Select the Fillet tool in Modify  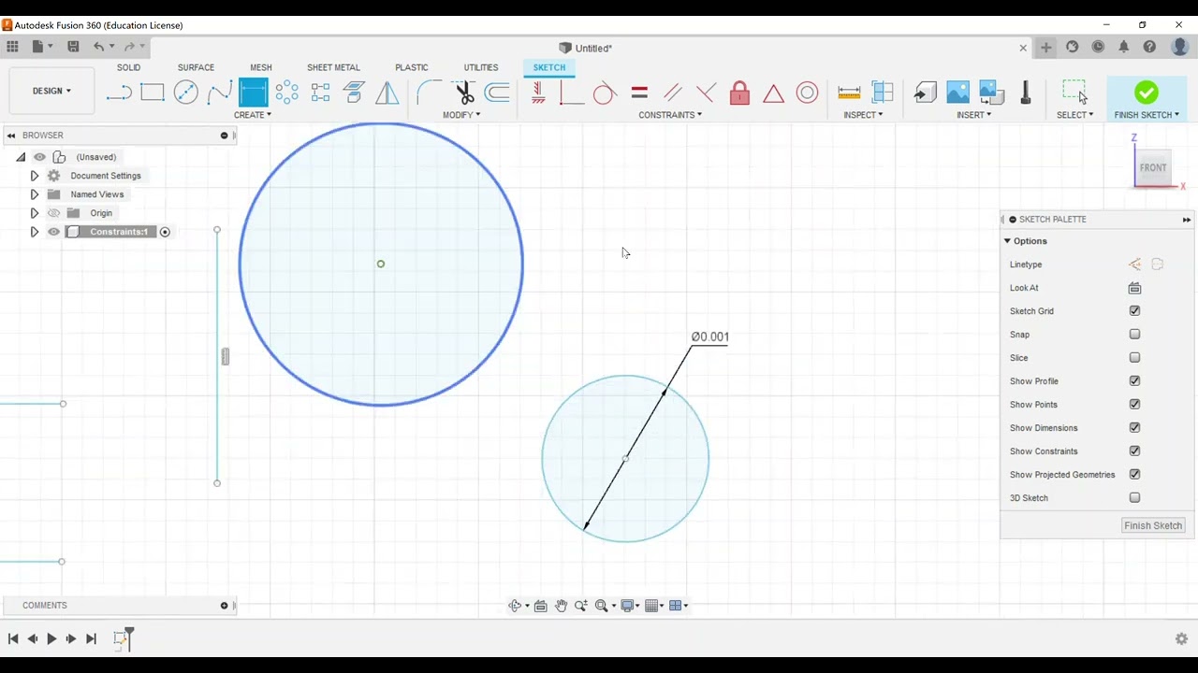[x=430, y=93]
